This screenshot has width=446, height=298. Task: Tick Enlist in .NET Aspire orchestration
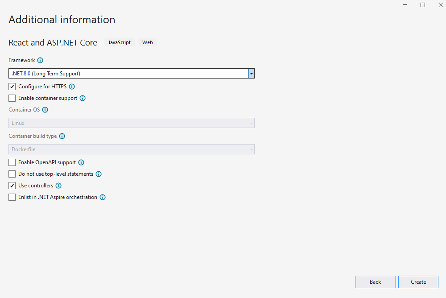pos(12,197)
